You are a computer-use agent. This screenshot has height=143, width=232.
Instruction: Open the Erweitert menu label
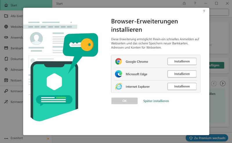(17, 138)
